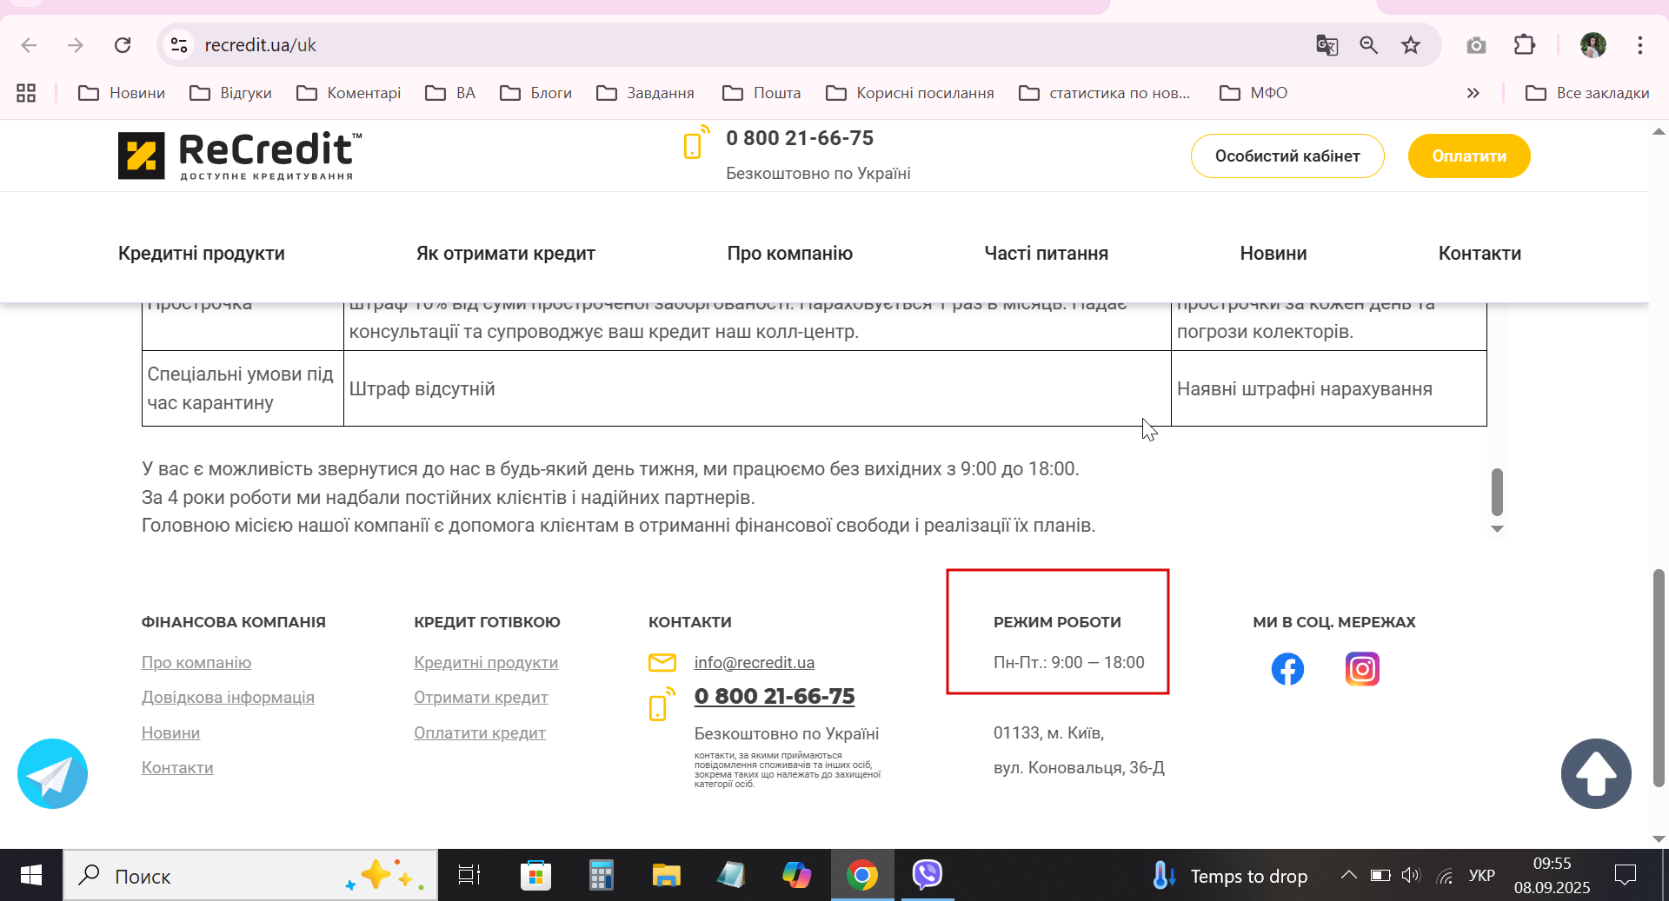Screen dimensions: 1669x901
Task: Click the page vertical scrollbar thumb
Action: coord(1659,678)
